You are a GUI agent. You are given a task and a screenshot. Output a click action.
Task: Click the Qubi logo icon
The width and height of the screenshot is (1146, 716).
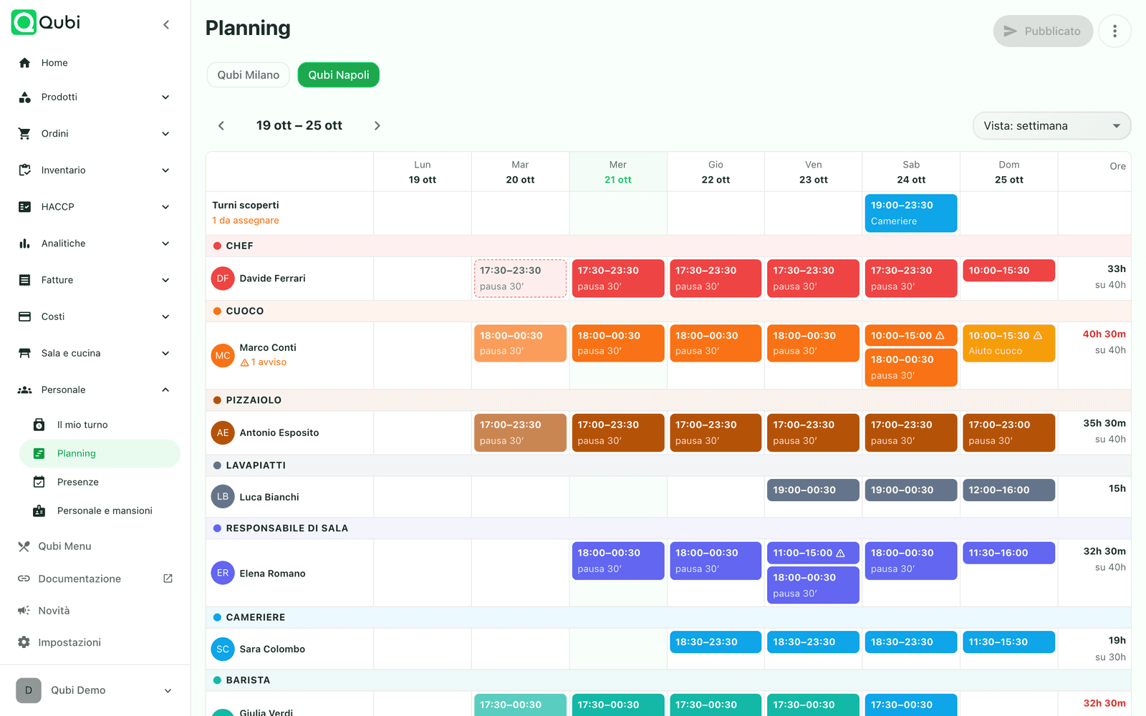coord(24,22)
